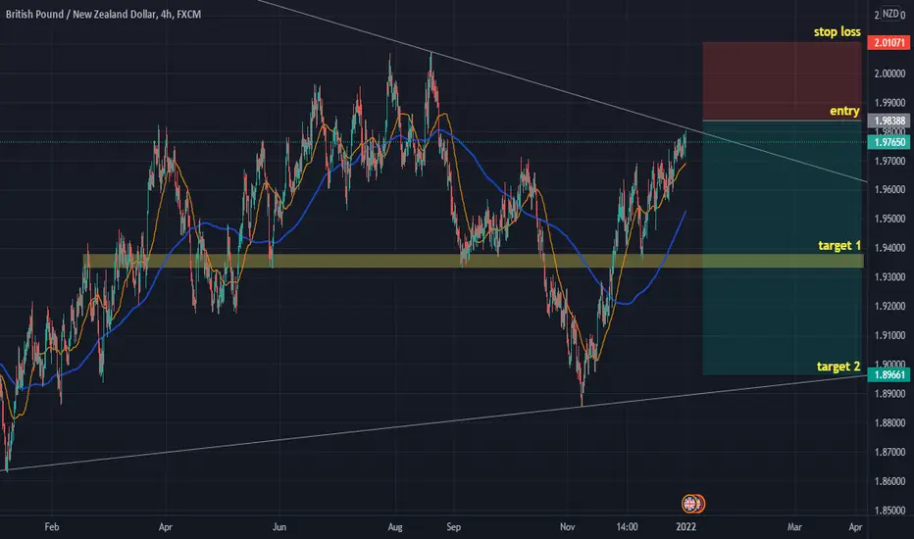Select the yellow 'entry' text annotation
The image size is (914, 539).
tap(844, 112)
